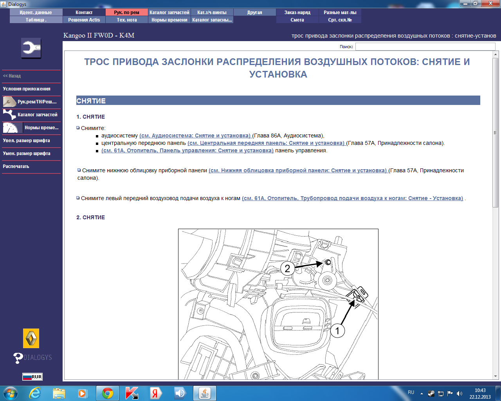This screenshot has height=401, width=501.
Task: Click the gears icon beside Каталог запчастей in sidebar
Action: coord(9,115)
